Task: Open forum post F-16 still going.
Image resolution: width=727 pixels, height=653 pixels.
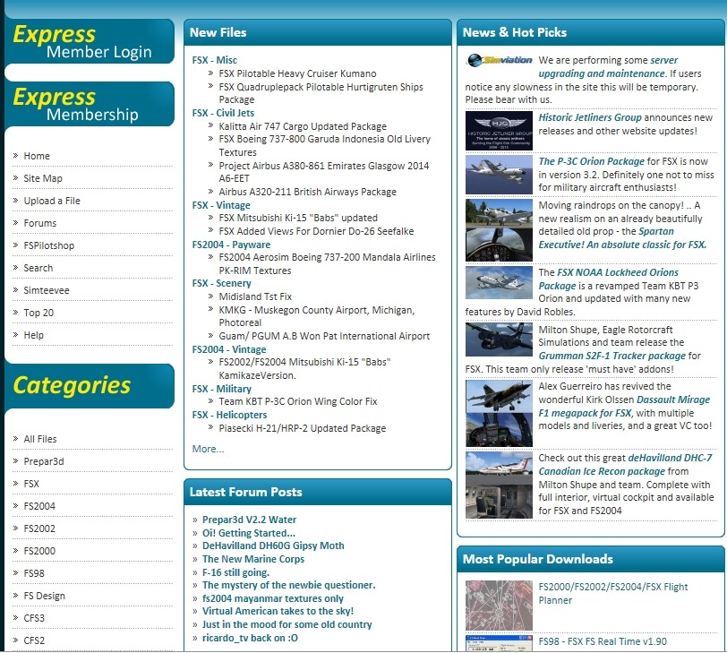Action: point(236,572)
